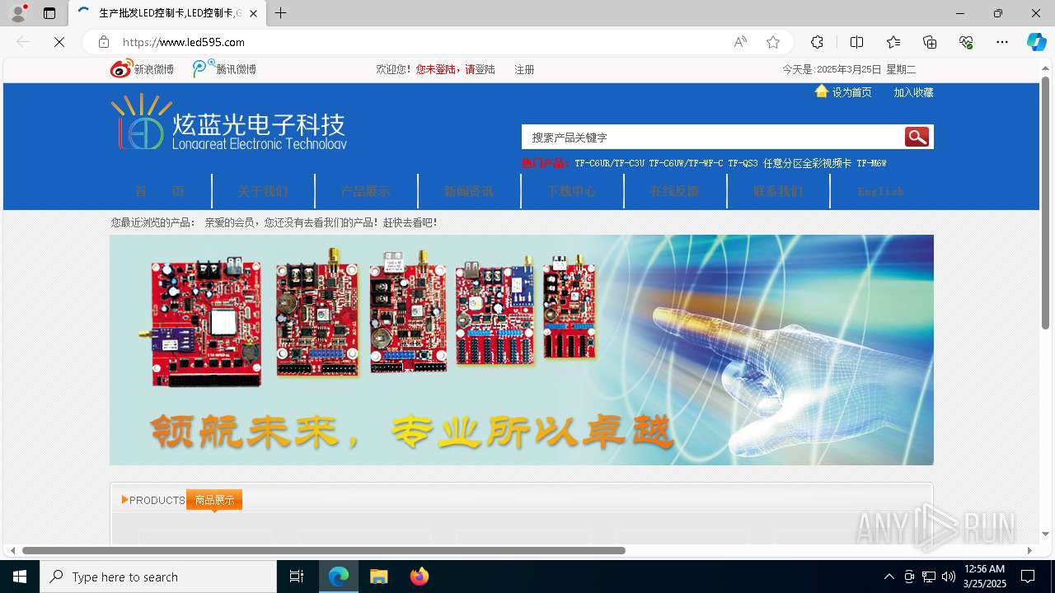The width and height of the screenshot is (1055, 593).
Task: Open the 关于我们 navigation item
Action: pos(263,191)
